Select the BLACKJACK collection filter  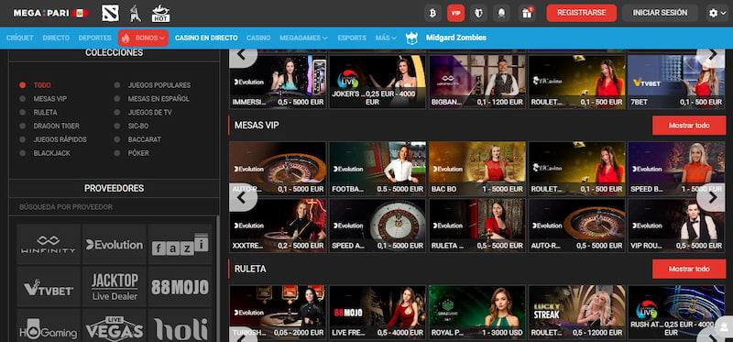coord(45,153)
